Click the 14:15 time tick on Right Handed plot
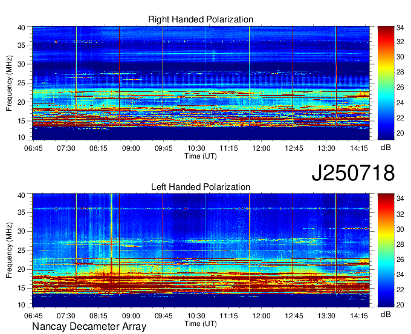Screen dimensions: 411x334 click(x=359, y=148)
